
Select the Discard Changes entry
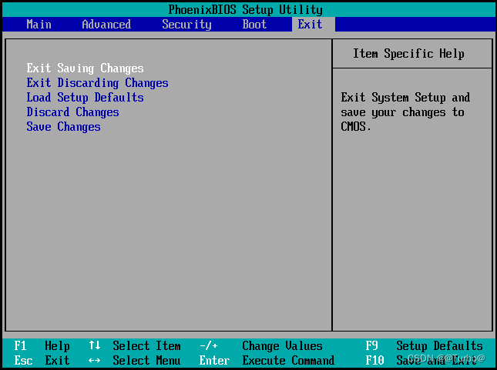[x=72, y=112]
